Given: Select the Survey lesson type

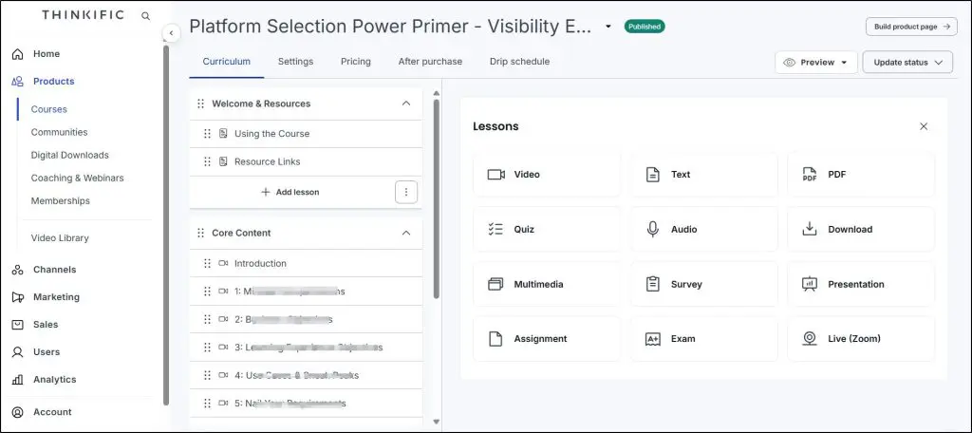Looking at the screenshot, I should click(x=703, y=285).
